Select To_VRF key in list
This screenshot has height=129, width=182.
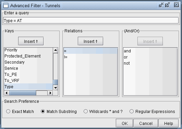tap(28, 81)
